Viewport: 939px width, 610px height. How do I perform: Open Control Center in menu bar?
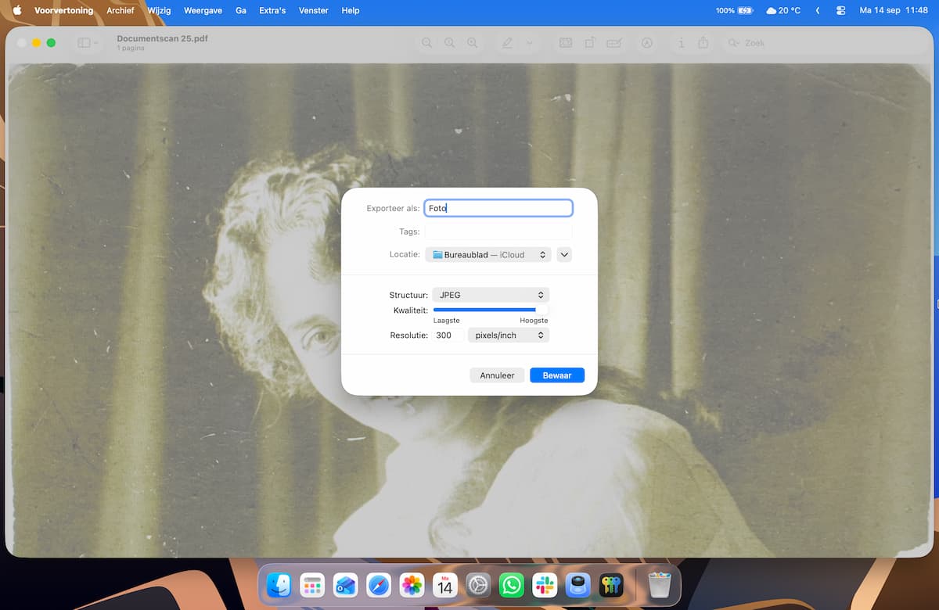pyautogui.click(x=841, y=11)
